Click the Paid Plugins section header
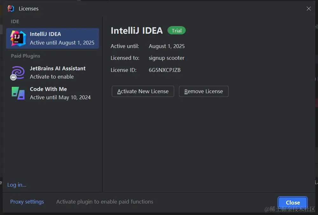Viewport: 318px width, 215px height. click(25, 56)
